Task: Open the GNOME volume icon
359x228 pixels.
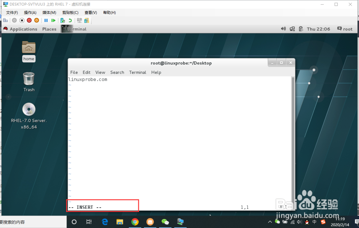Action: pyautogui.click(x=283, y=29)
